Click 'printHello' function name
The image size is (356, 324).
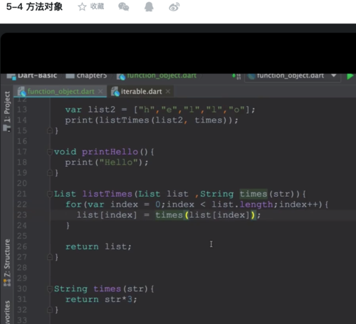(110, 152)
